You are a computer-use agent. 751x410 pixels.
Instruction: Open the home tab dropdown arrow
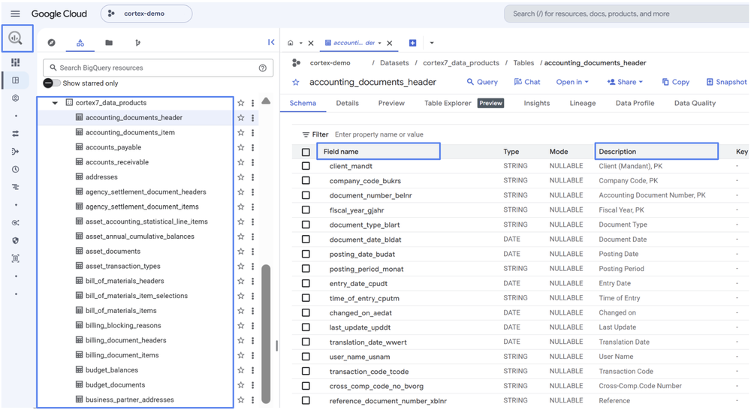tap(301, 43)
